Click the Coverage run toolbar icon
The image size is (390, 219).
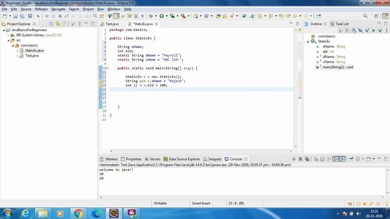click(x=172, y=16)
